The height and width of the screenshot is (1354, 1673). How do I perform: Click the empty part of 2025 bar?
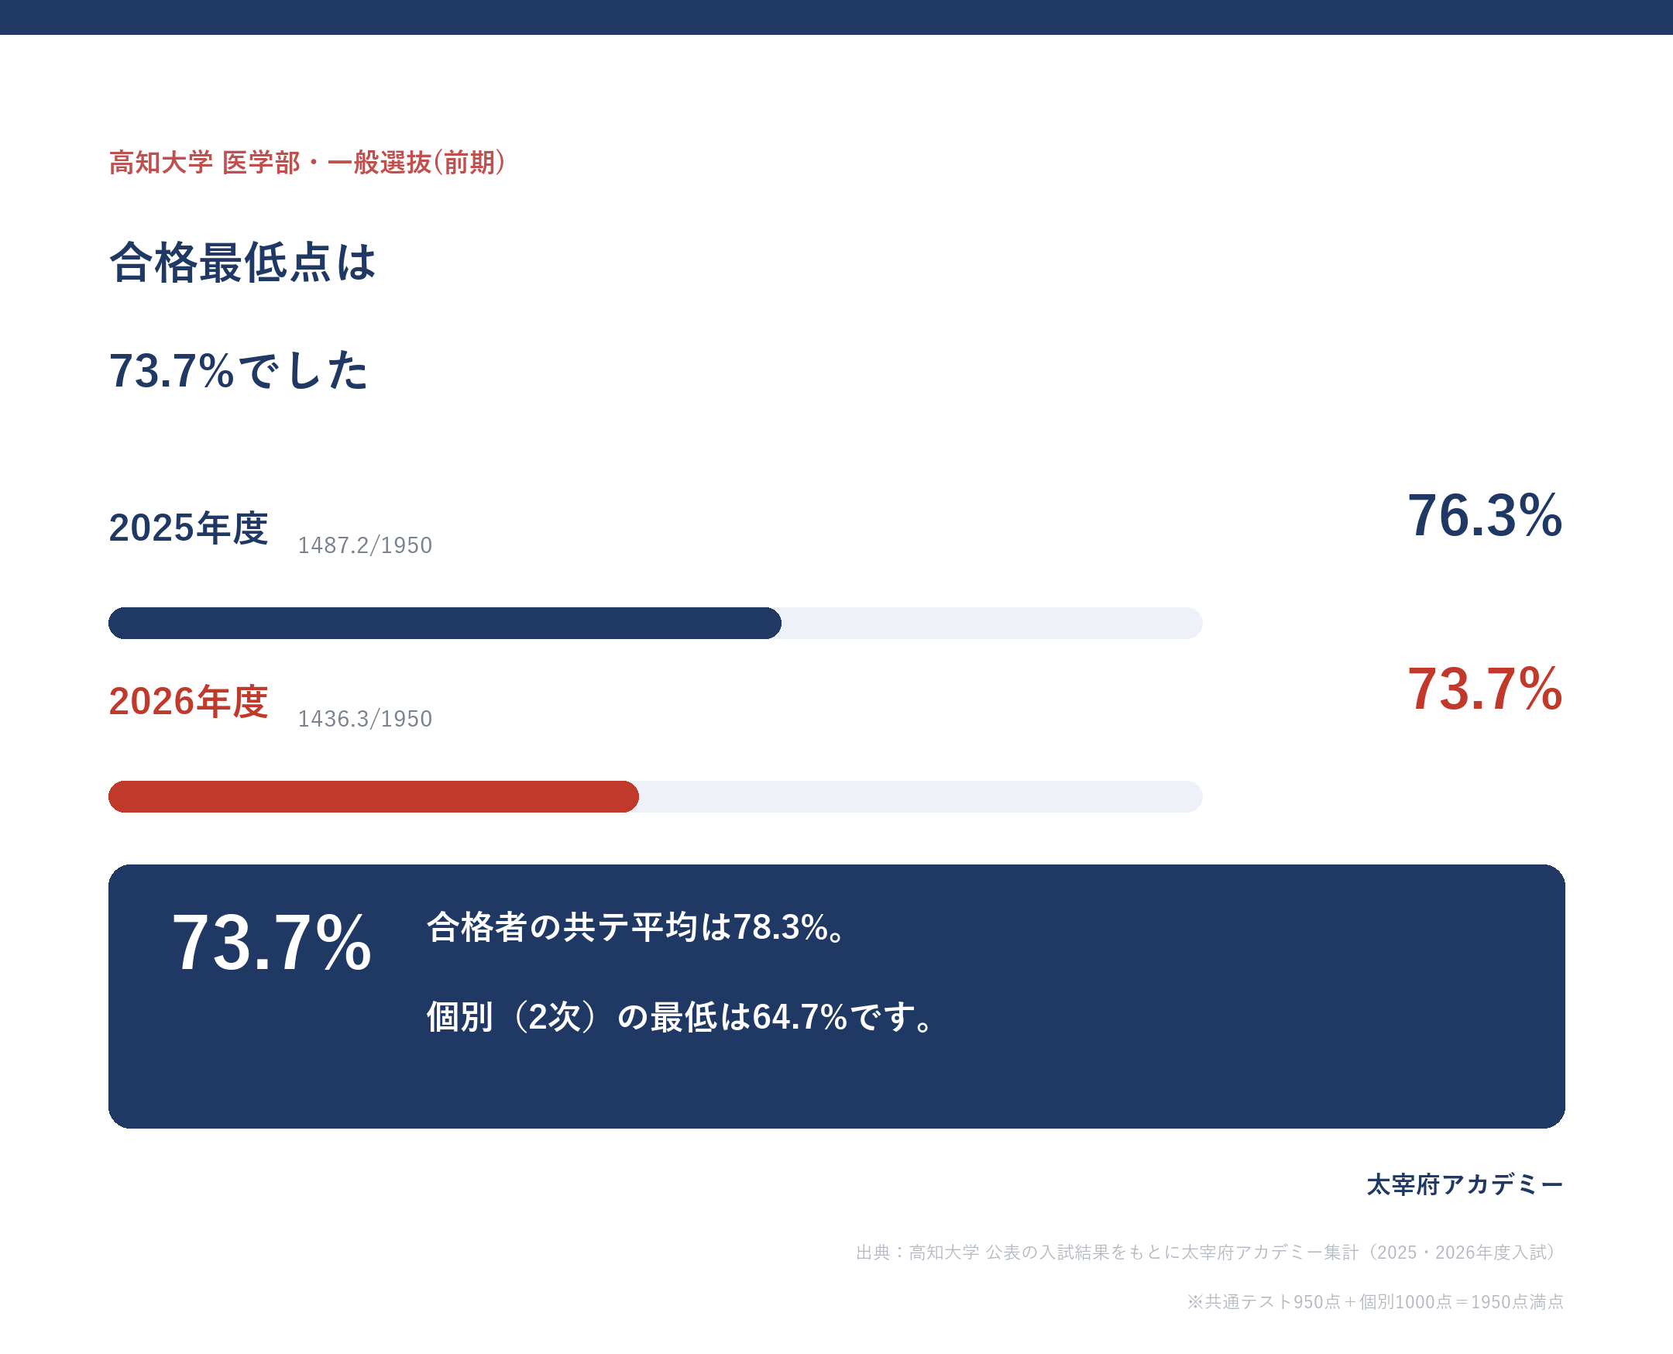(992, 624)
